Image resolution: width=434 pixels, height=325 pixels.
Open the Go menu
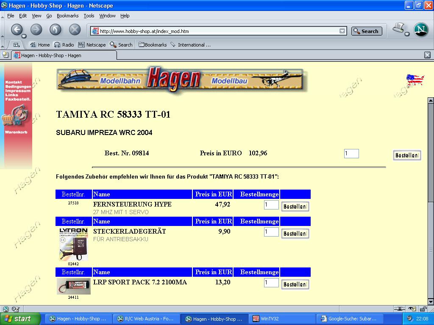tap(49, 16)
